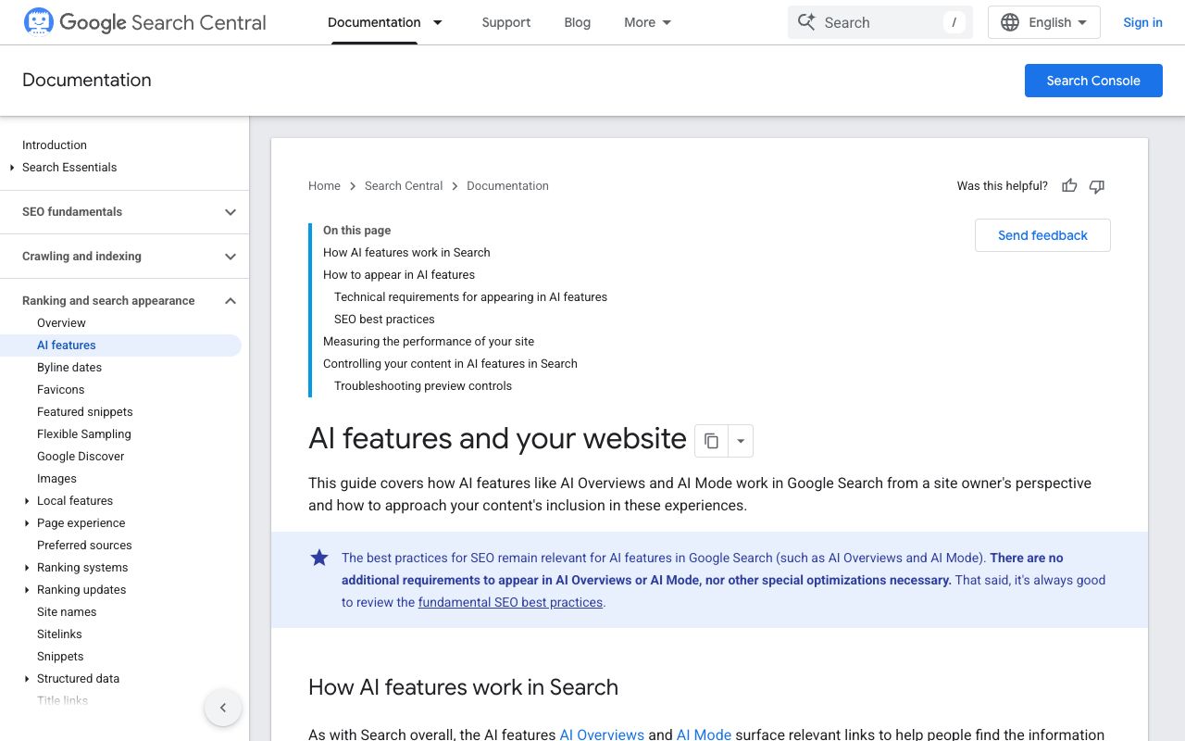
Task: Open Favicons in sidebar
Action: point(60,390)
